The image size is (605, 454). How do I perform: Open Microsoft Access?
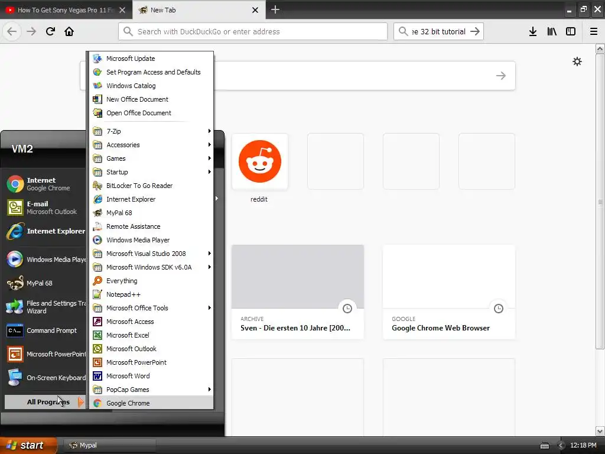click(151, 322)
